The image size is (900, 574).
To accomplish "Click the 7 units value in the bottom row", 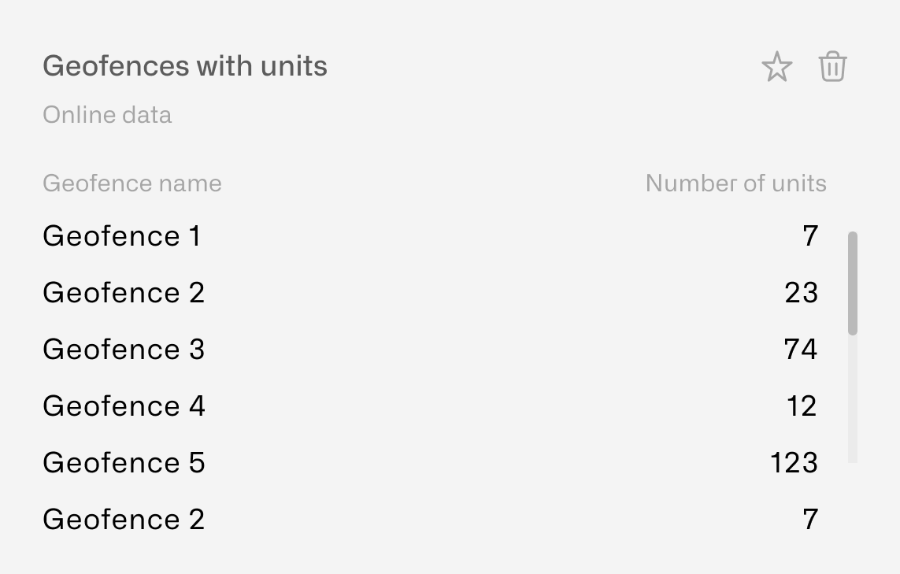I will 810,520.
